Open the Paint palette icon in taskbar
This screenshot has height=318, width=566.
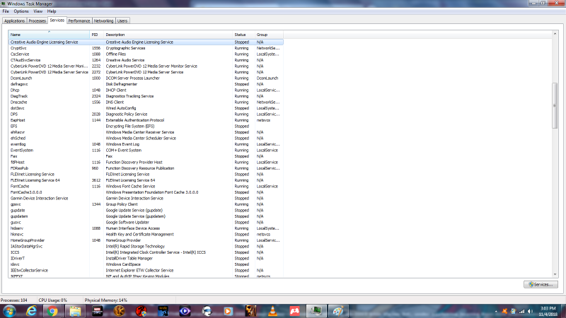(x=338, y=311)
